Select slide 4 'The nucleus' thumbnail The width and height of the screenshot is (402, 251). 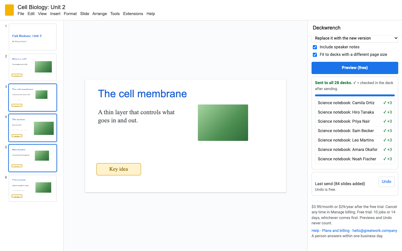pos(33,128)
